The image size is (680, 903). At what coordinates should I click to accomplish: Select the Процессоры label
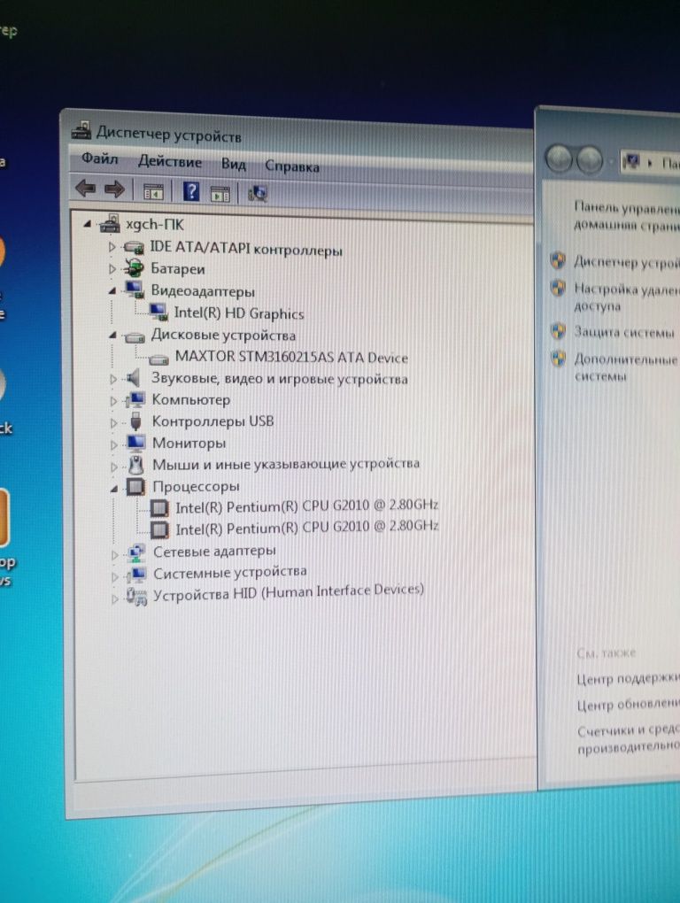[196, 487]
